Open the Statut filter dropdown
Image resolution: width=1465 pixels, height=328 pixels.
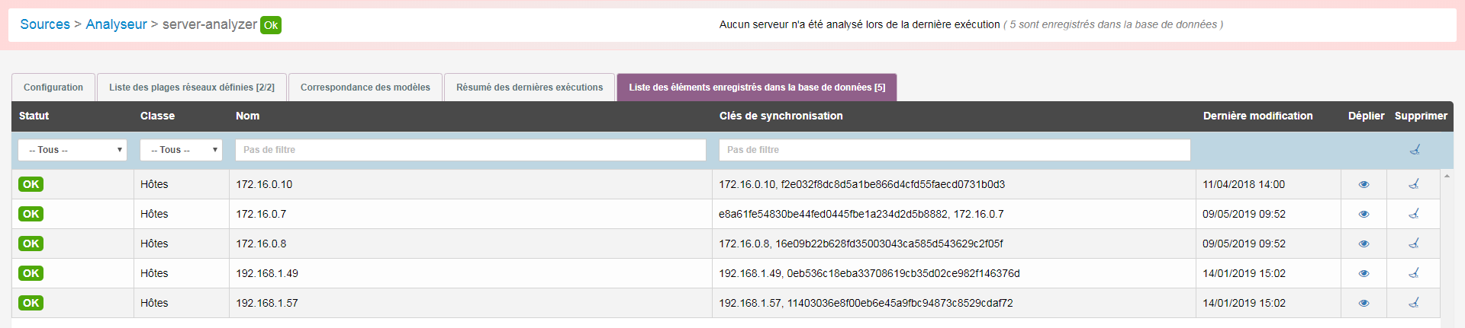pyautogui.click(x=72, y=150)
